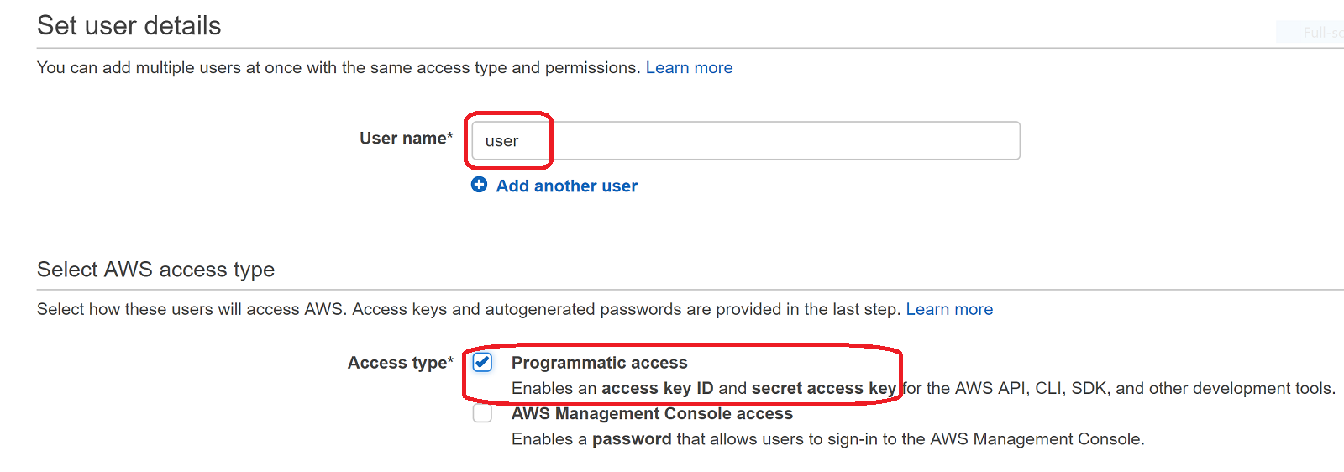
Task: Open Learn more link about access keys
Action: 949,310
